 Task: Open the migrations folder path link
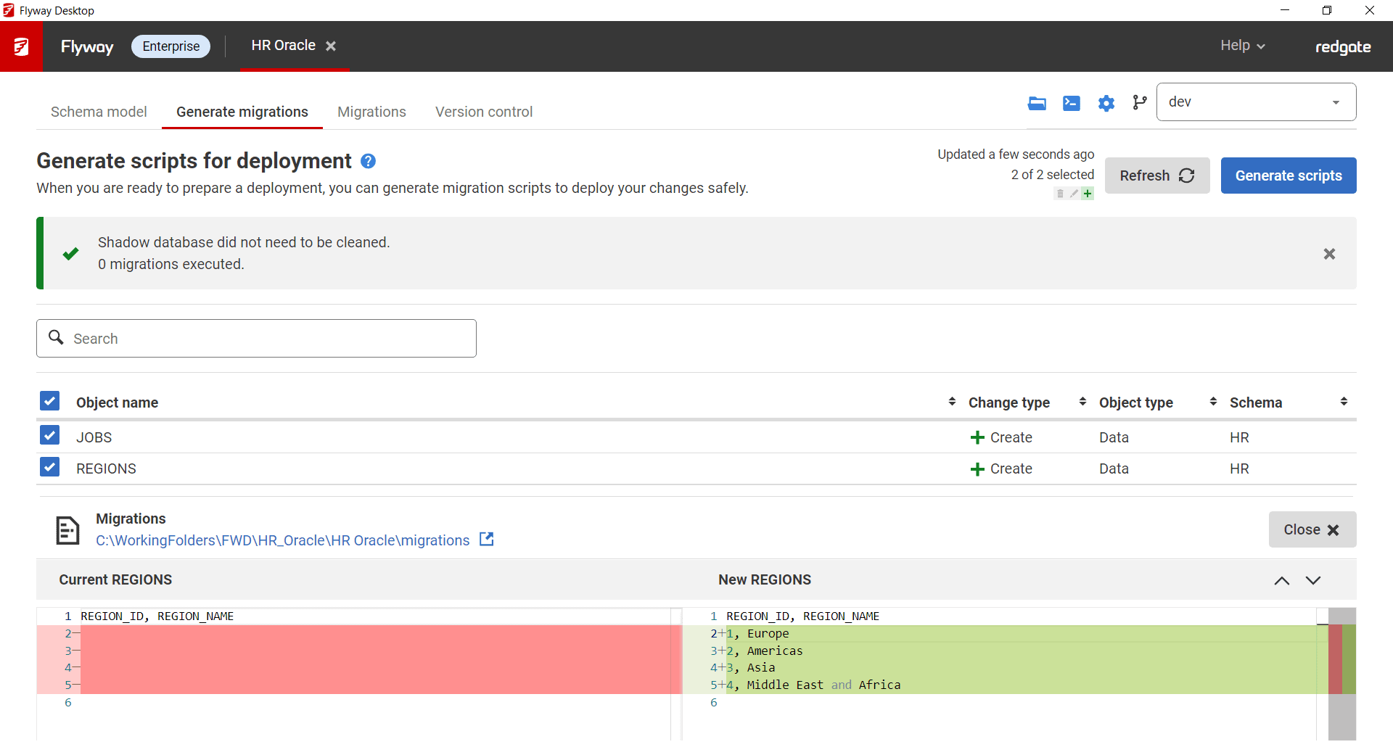283,540
